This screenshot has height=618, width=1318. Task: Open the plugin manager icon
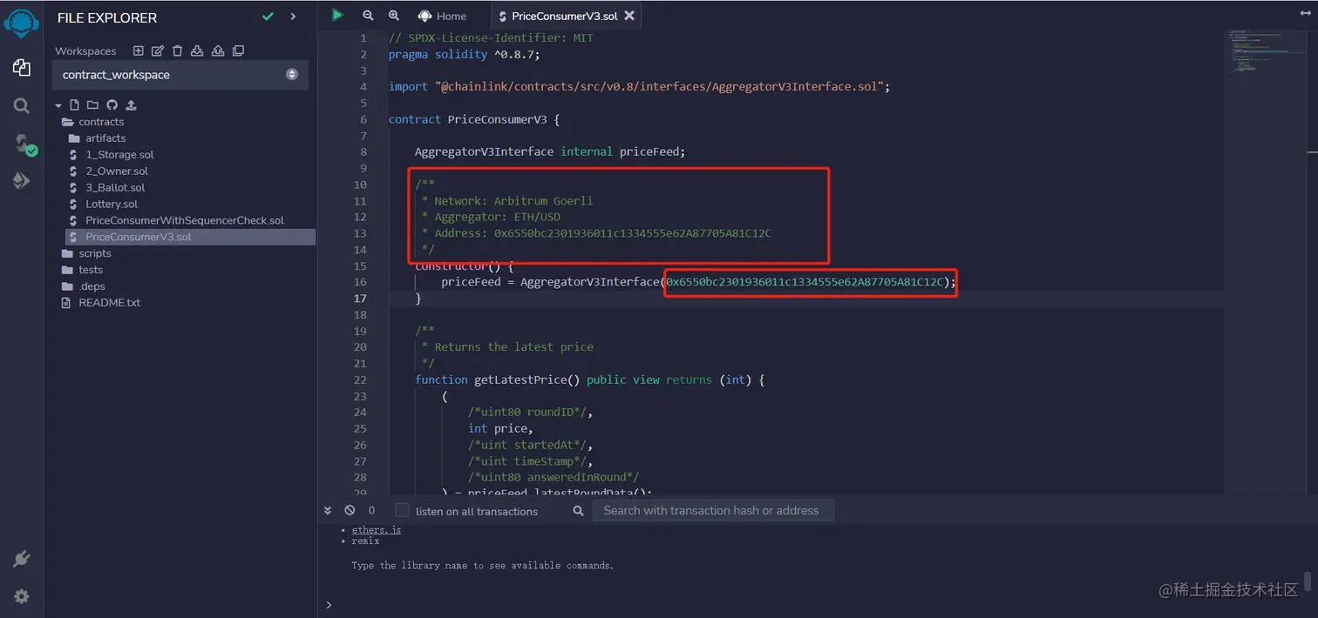tap(22, 558)
